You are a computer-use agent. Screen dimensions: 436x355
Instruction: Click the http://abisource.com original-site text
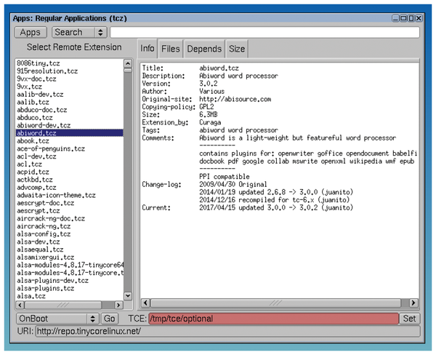[235, 99]
